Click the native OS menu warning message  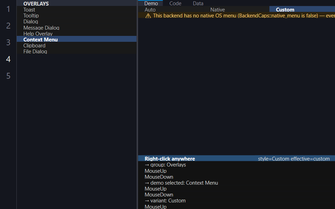coord(244,16)
